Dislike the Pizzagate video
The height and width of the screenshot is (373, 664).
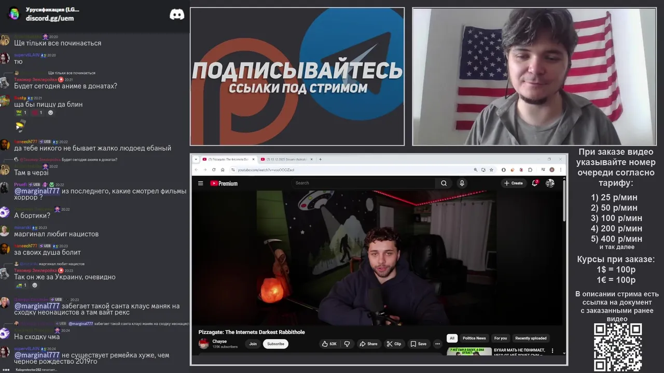[347, 344]
